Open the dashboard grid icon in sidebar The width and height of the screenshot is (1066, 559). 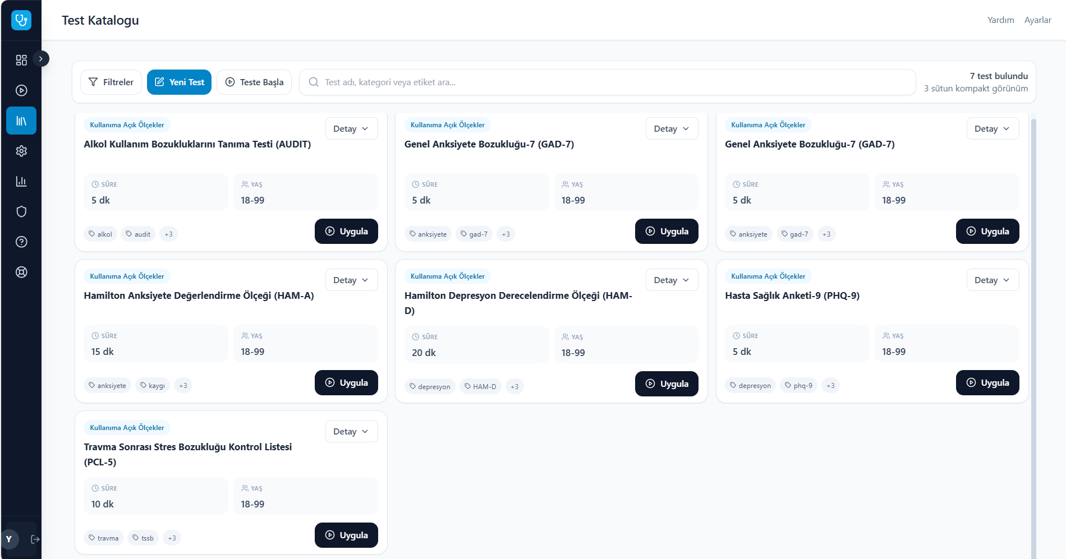[21, 60]
